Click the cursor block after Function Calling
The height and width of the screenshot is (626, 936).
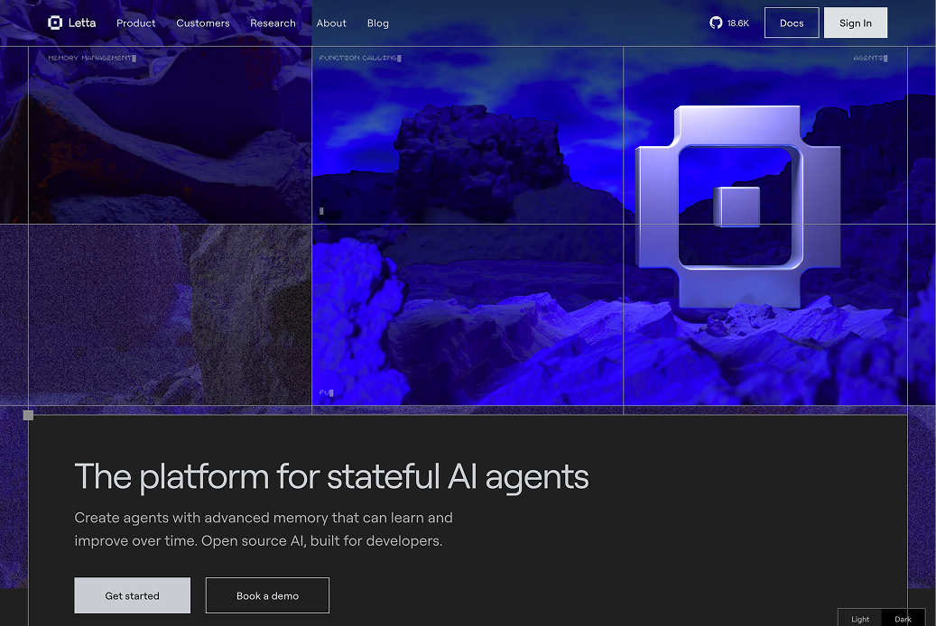tap(399, 58)
